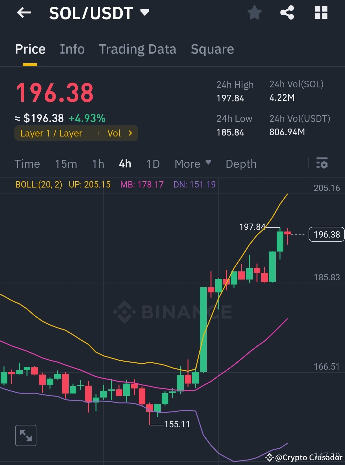The image size is (345, 465).
Task: Tap the Crypto Crusador diamond icon
Action: pos(269,458)
